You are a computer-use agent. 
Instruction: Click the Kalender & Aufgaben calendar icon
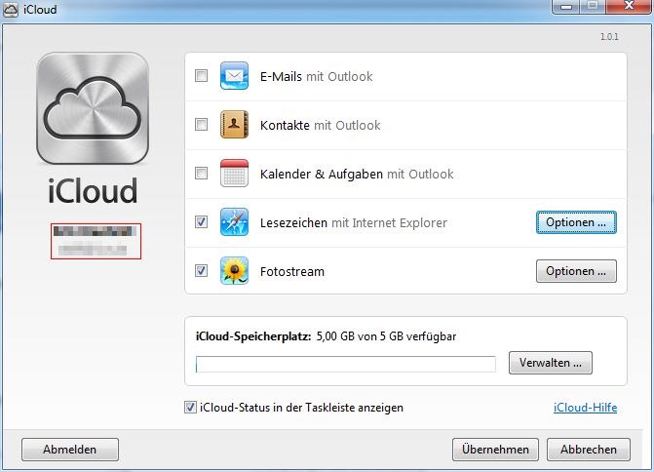coord(235,174)
